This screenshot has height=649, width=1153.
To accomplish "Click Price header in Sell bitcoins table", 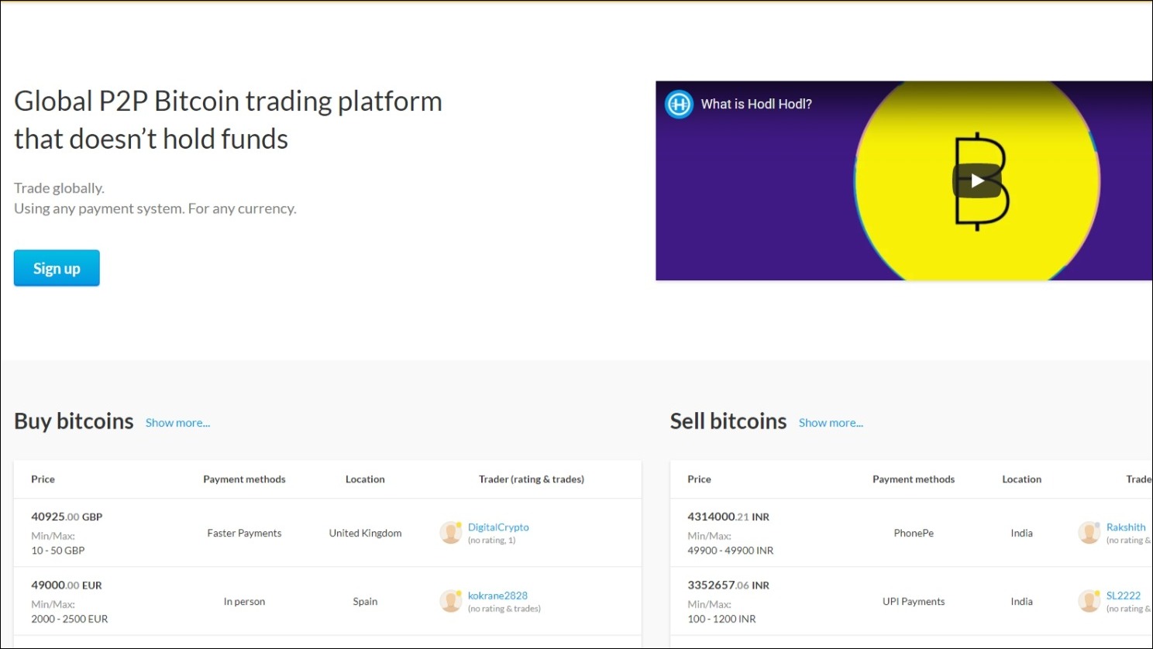I will click(699, 479).
